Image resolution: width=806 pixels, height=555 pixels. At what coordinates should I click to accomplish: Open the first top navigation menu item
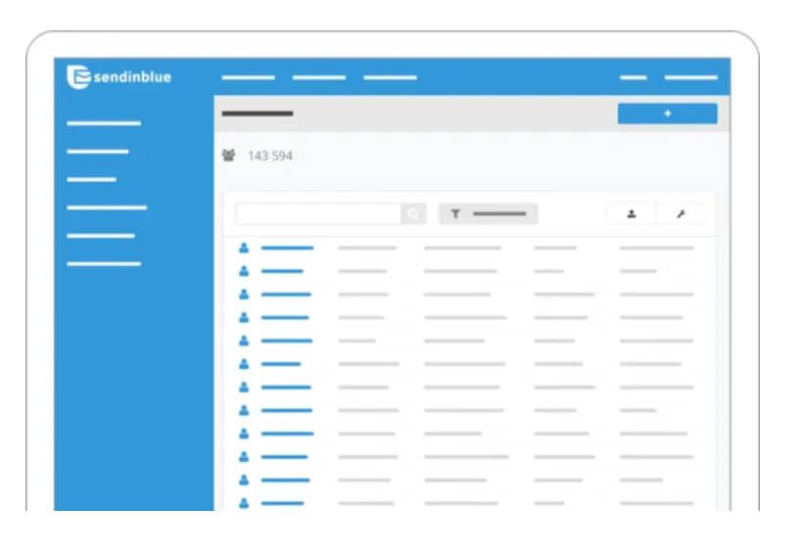tap(248, 77)
